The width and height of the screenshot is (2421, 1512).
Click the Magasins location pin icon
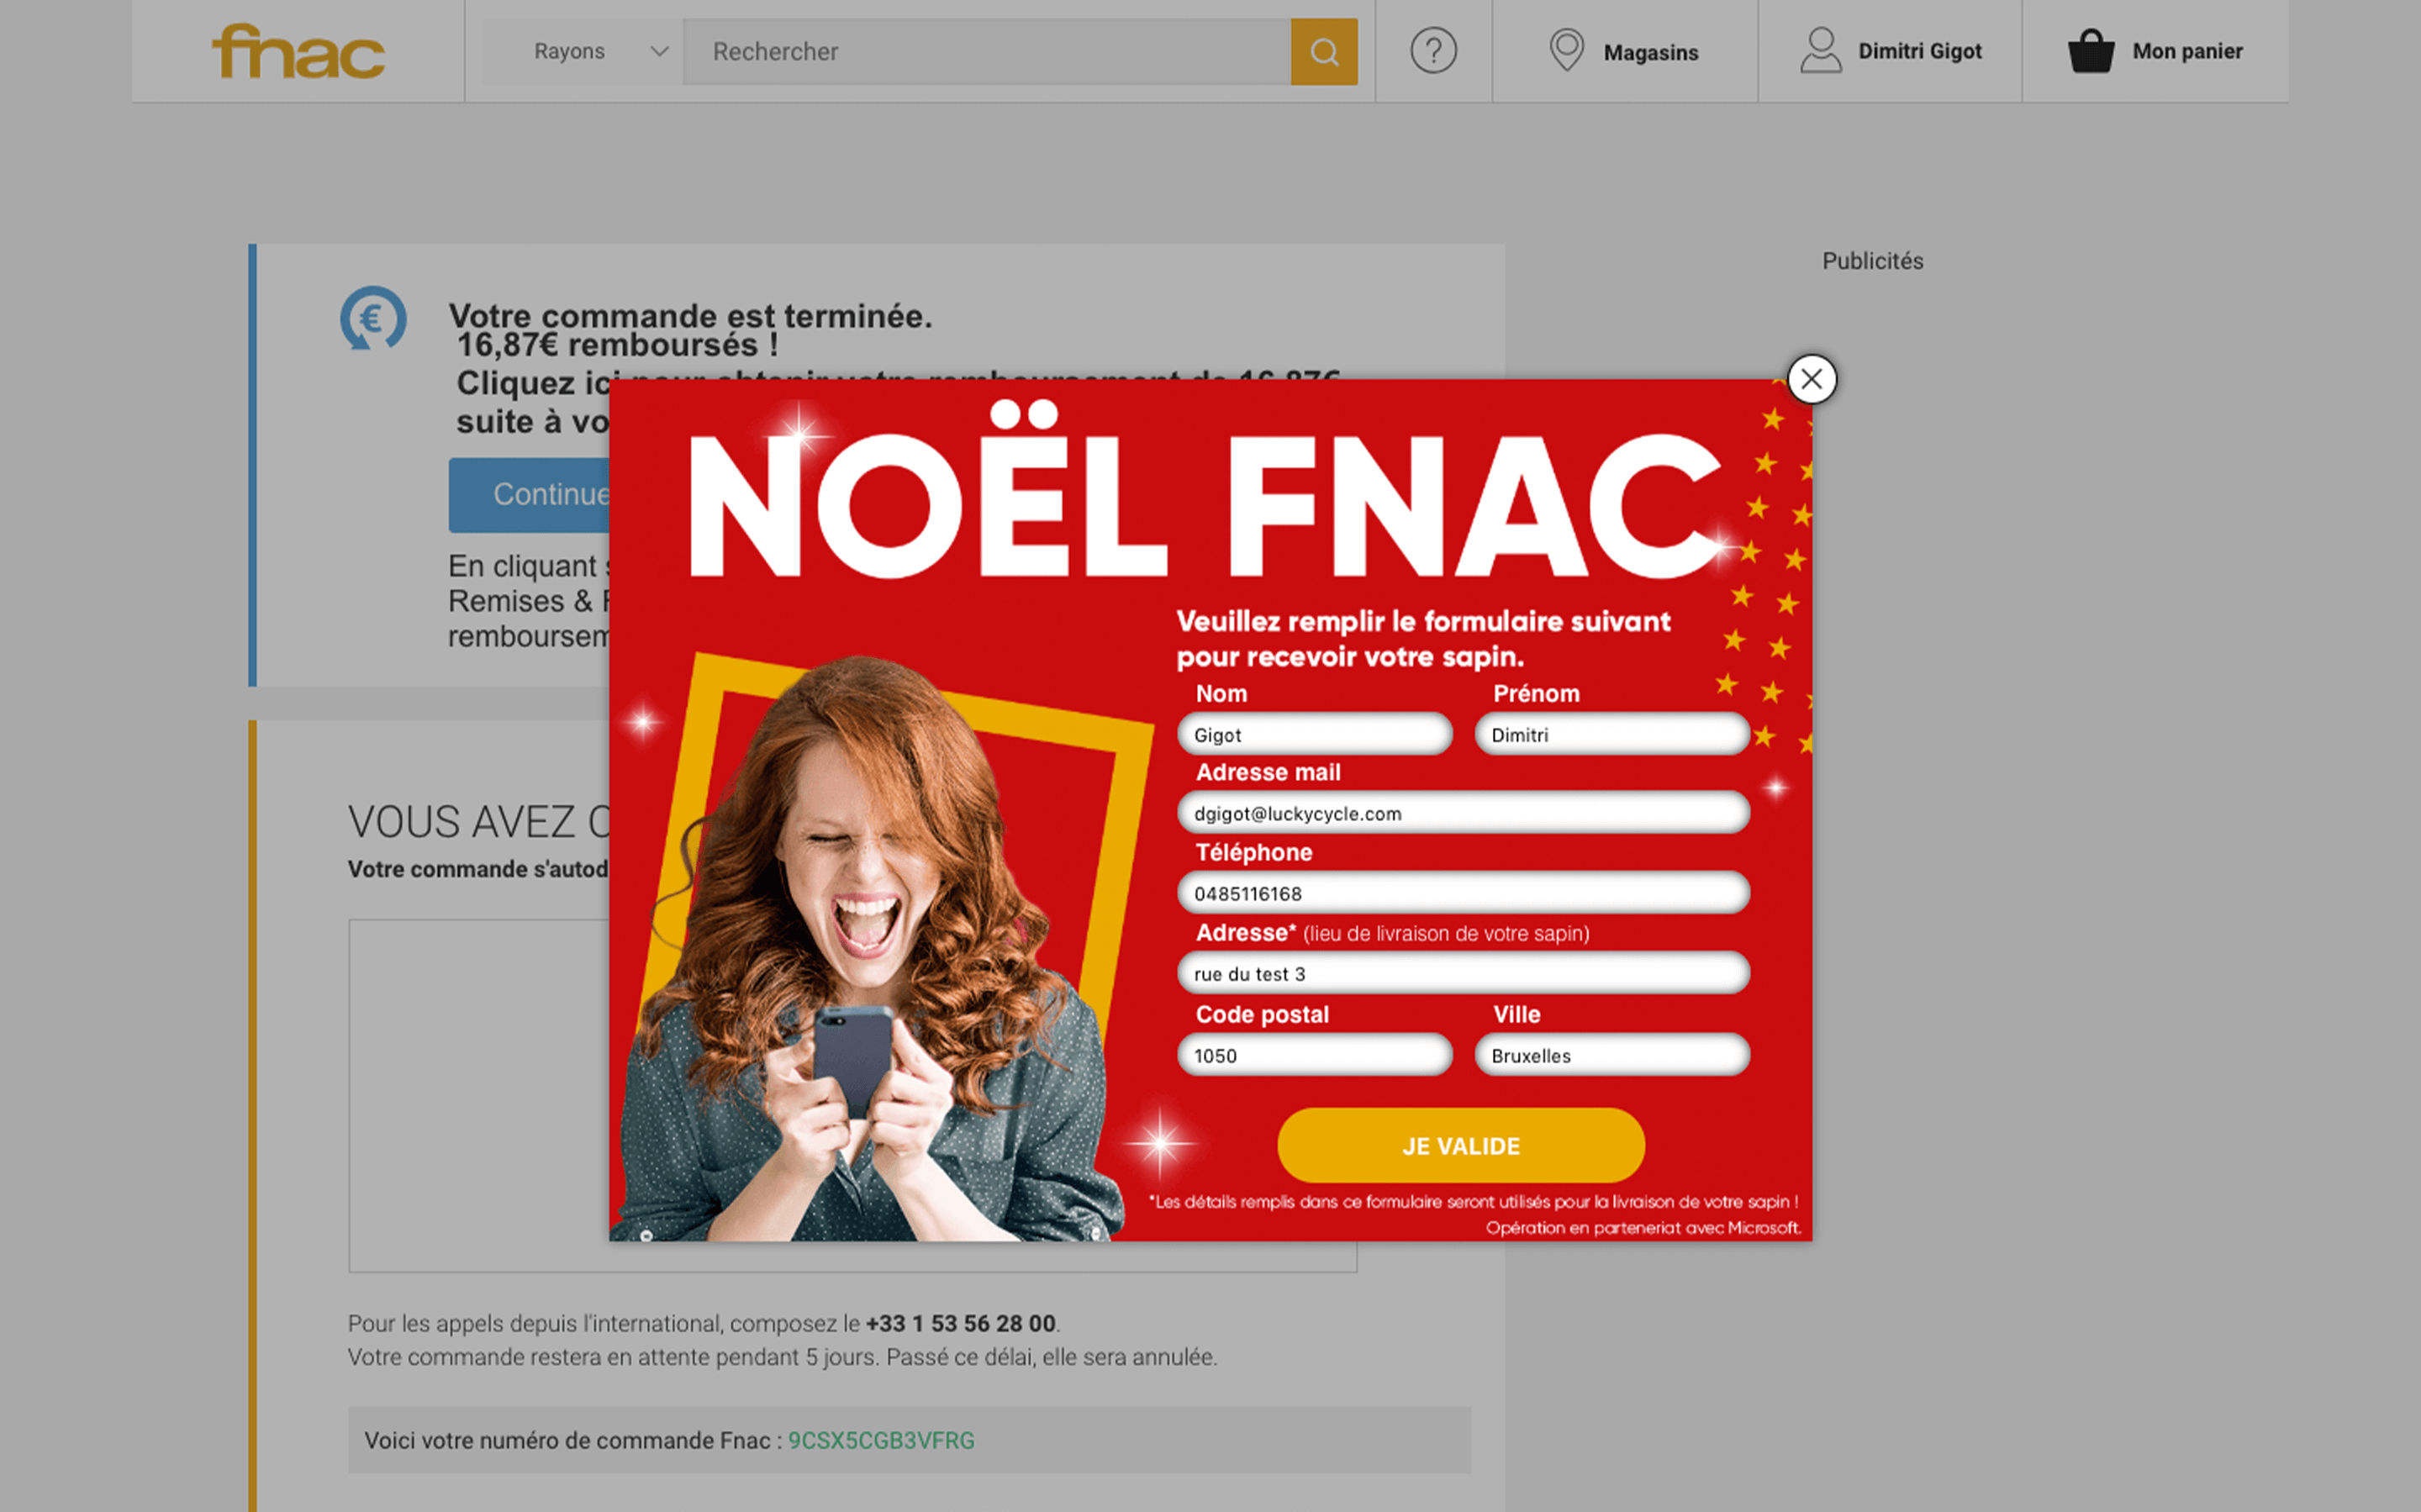[x=1566, y=50]
